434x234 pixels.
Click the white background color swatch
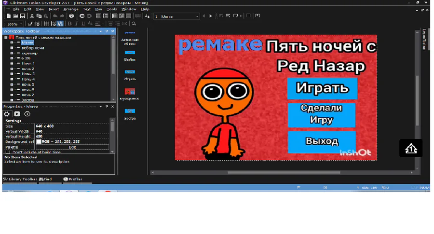[x=39, y=141]
